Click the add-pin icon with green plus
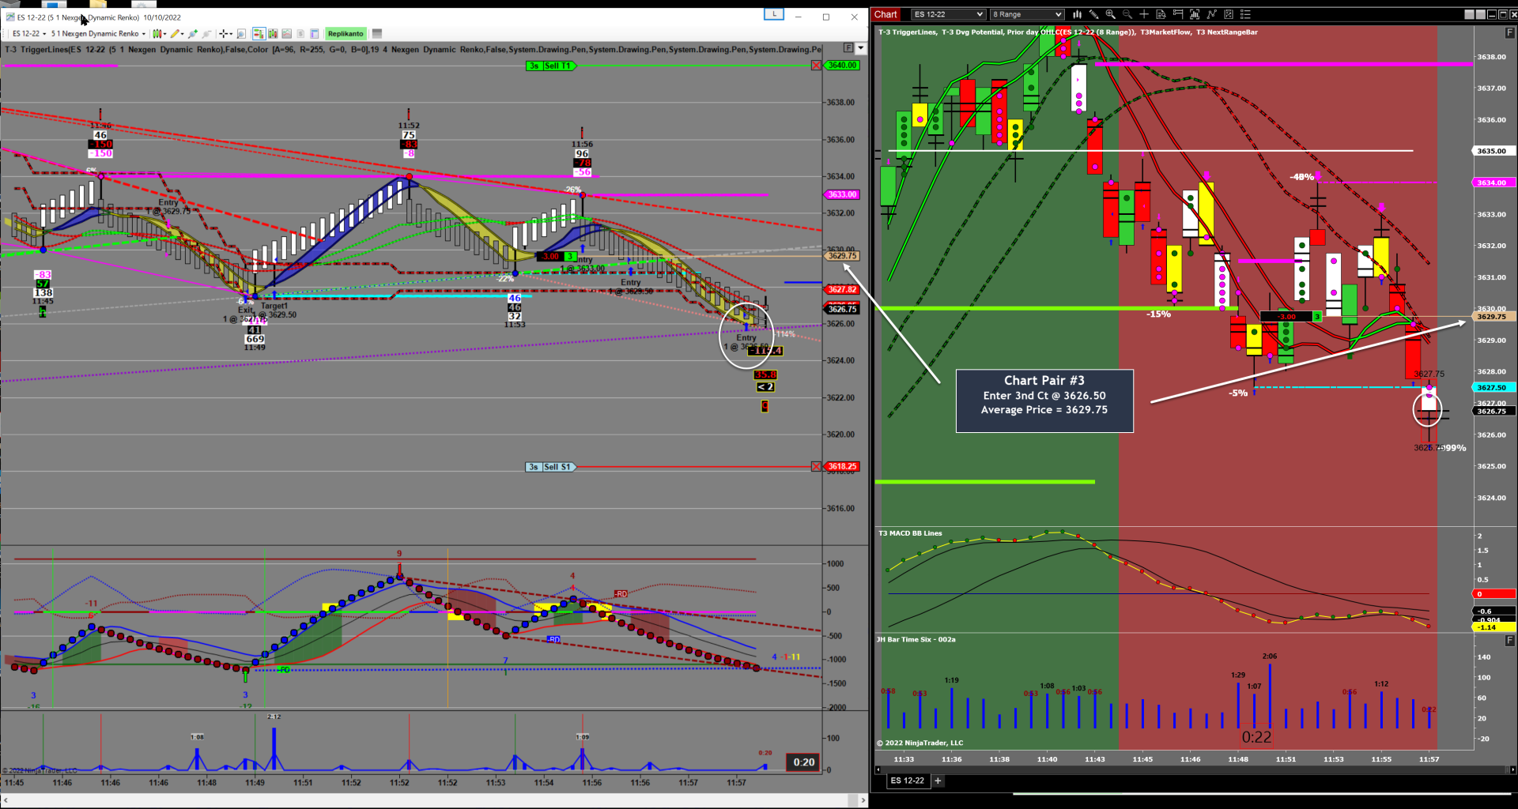The height and width of the screenshot is (809, 1518). tap(192, 34)
